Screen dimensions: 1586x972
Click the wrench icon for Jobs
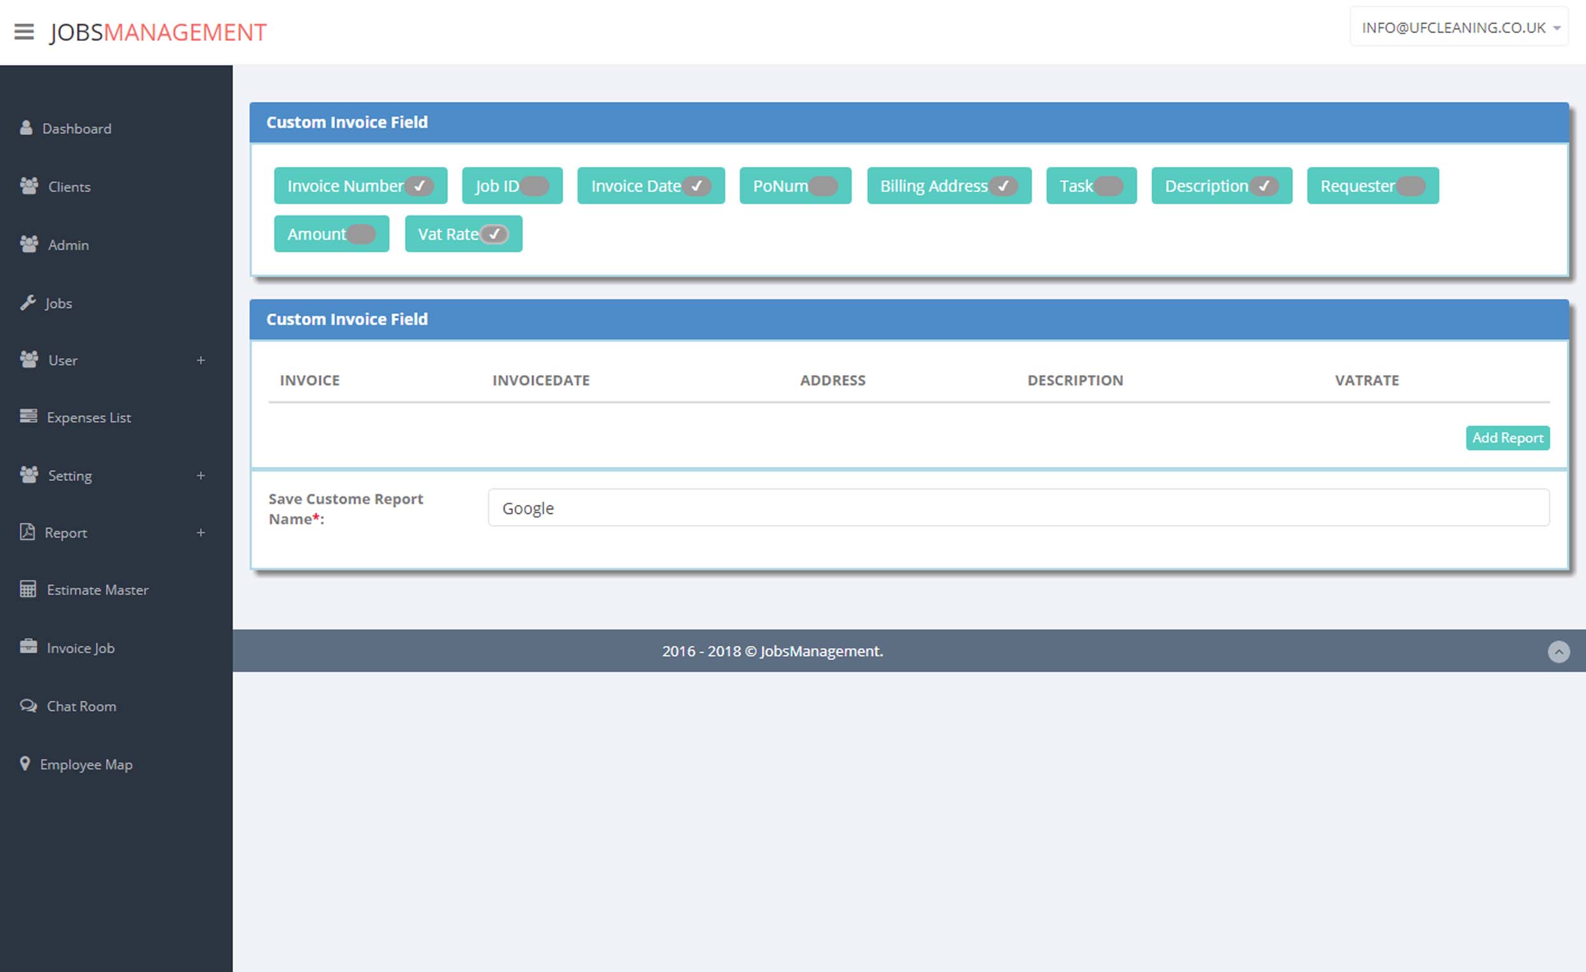[x=27, y=303]
